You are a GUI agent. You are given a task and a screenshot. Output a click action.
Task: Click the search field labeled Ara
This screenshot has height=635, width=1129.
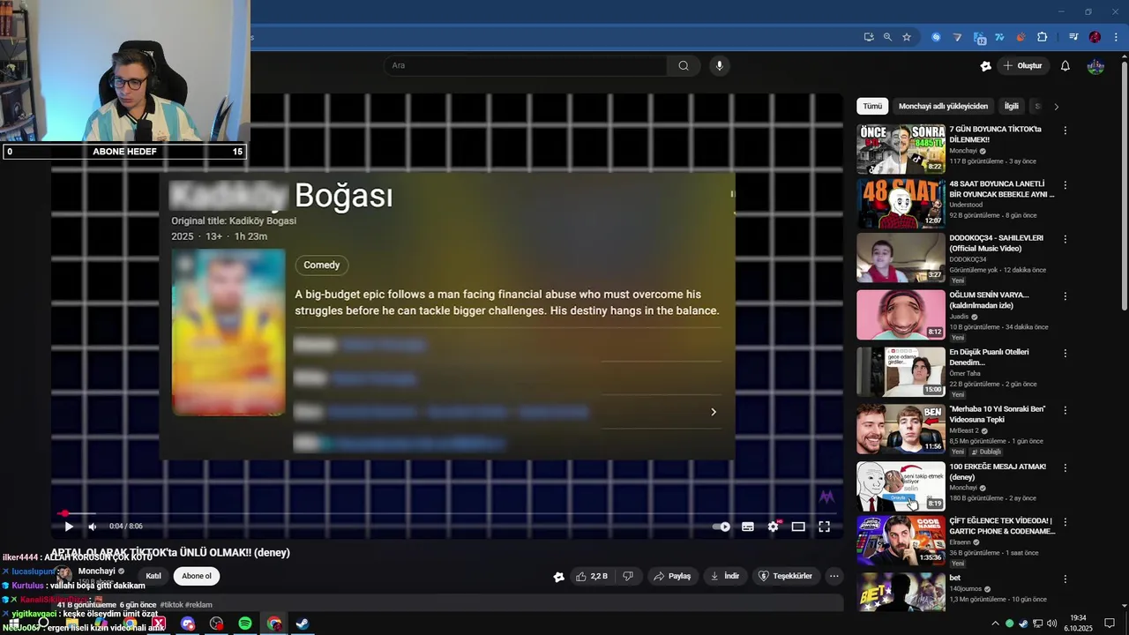(526, 65)
